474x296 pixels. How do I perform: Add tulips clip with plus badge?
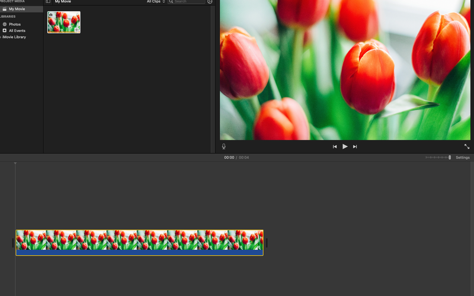(77, 30)
